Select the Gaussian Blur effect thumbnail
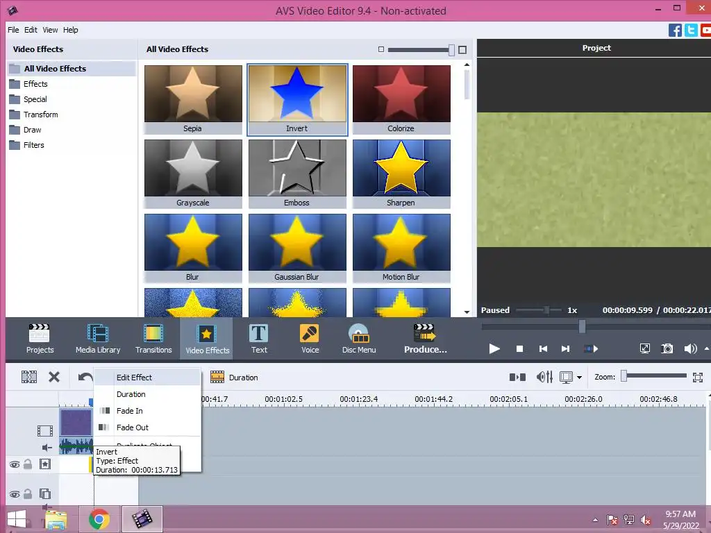Viewport: 711px width, 533px height. pyautogui.click(x=297, y=248)
